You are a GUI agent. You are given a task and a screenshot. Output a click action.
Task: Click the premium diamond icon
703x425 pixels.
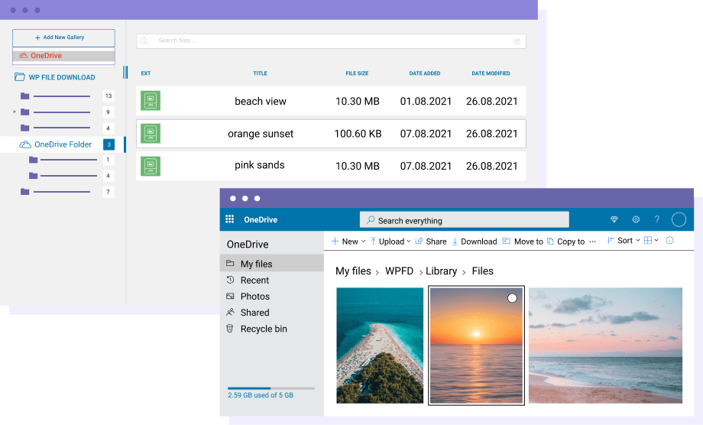614,219
